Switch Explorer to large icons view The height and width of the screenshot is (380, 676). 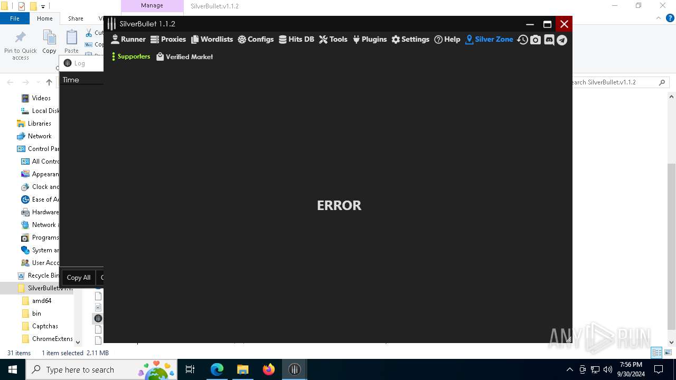(x=668, y=353)
